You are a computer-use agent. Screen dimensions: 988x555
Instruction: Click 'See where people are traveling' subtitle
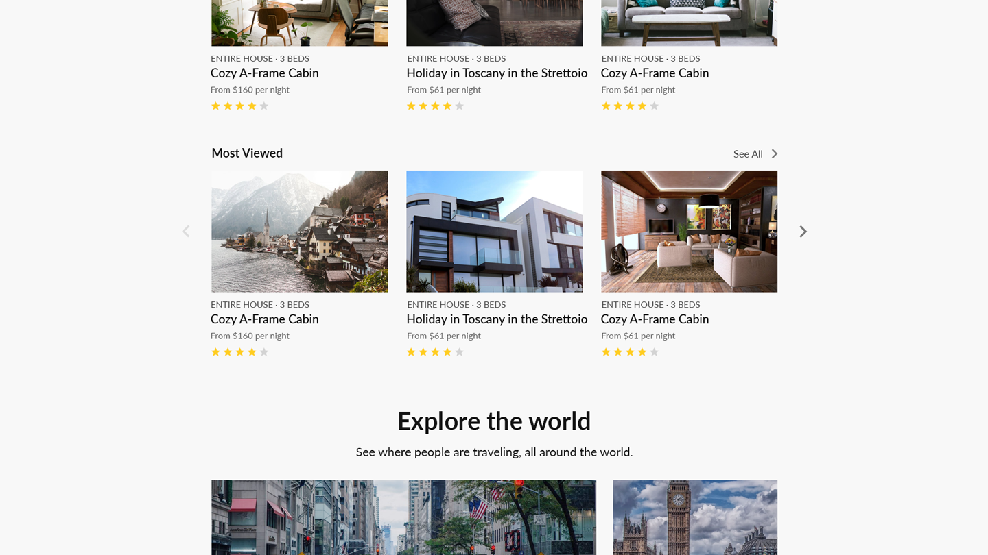click(x=494, y=452)
